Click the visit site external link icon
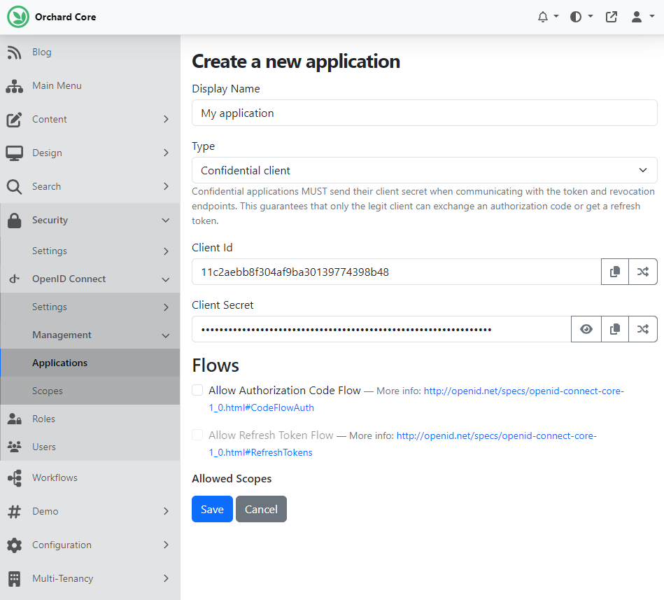Screen dimensions: 664x600 (x=612, y=17)
